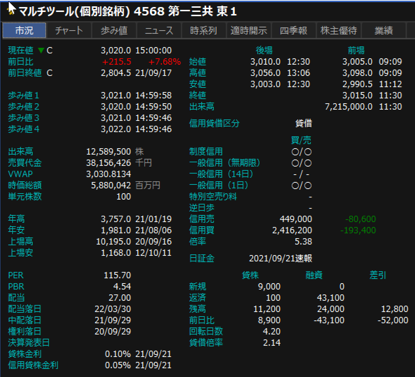
Task: Select 信用買 value 2,416,200
Action: pyautogui.click(x=292, y=230)
